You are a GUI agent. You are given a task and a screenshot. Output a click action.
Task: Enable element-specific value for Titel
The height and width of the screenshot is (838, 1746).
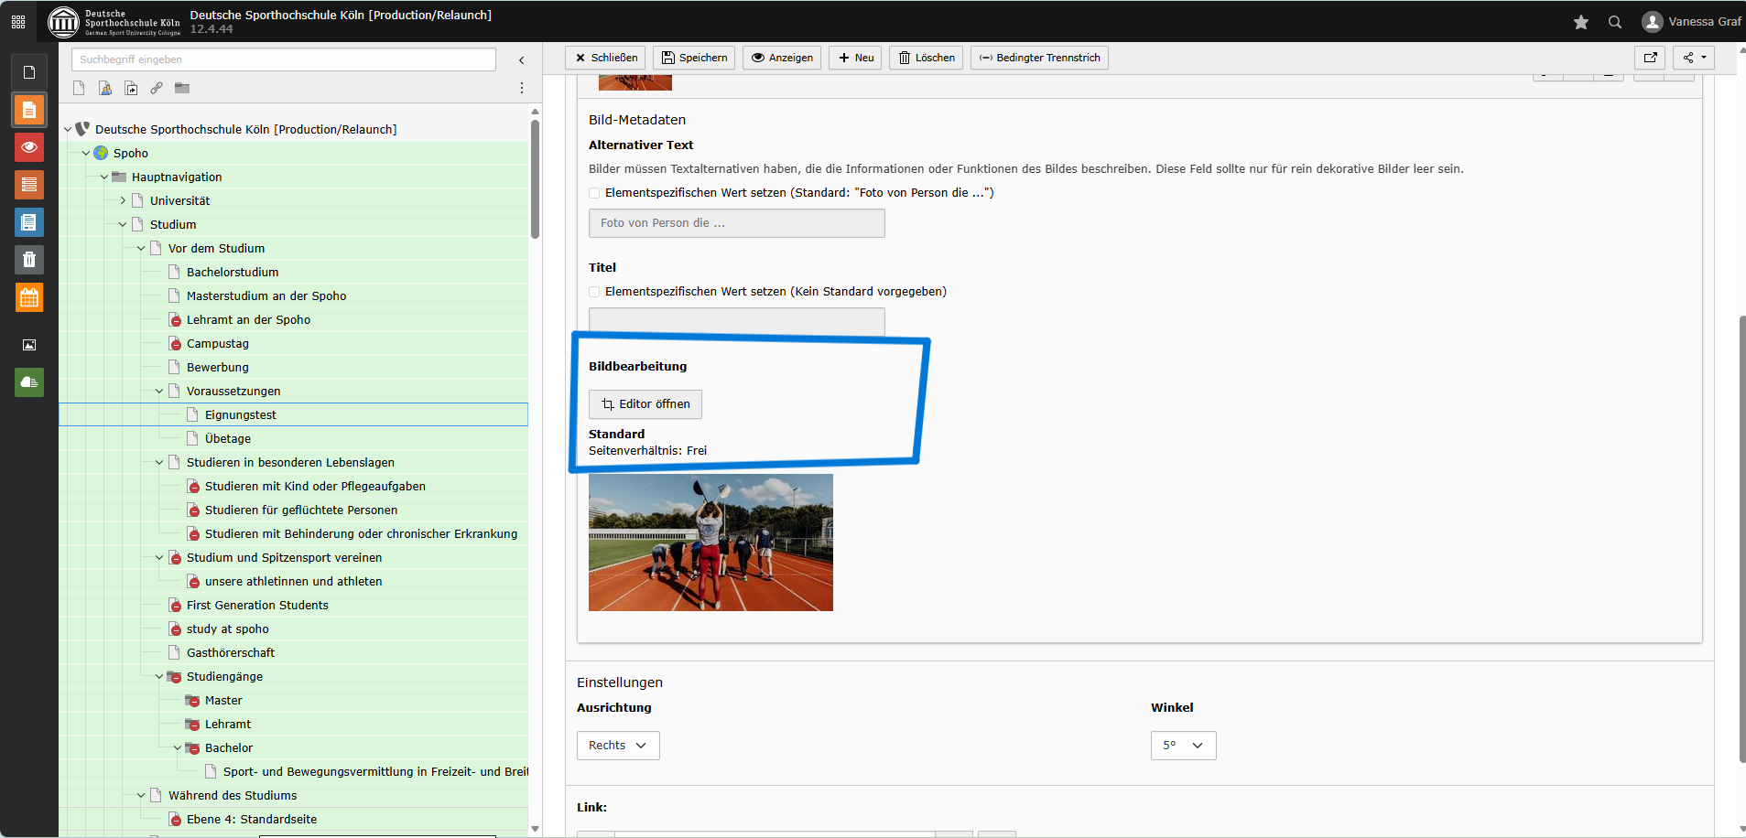coord(595,292)
